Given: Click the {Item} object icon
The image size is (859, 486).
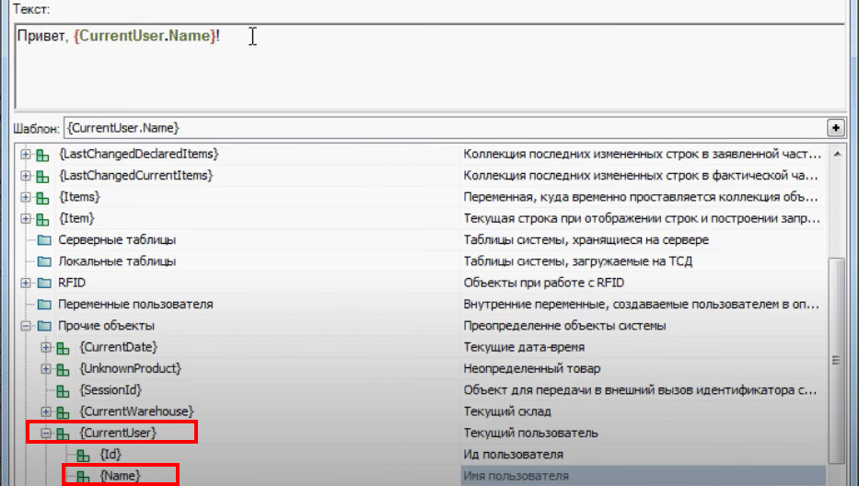Looking at the screenshot, I should [42, 219].
